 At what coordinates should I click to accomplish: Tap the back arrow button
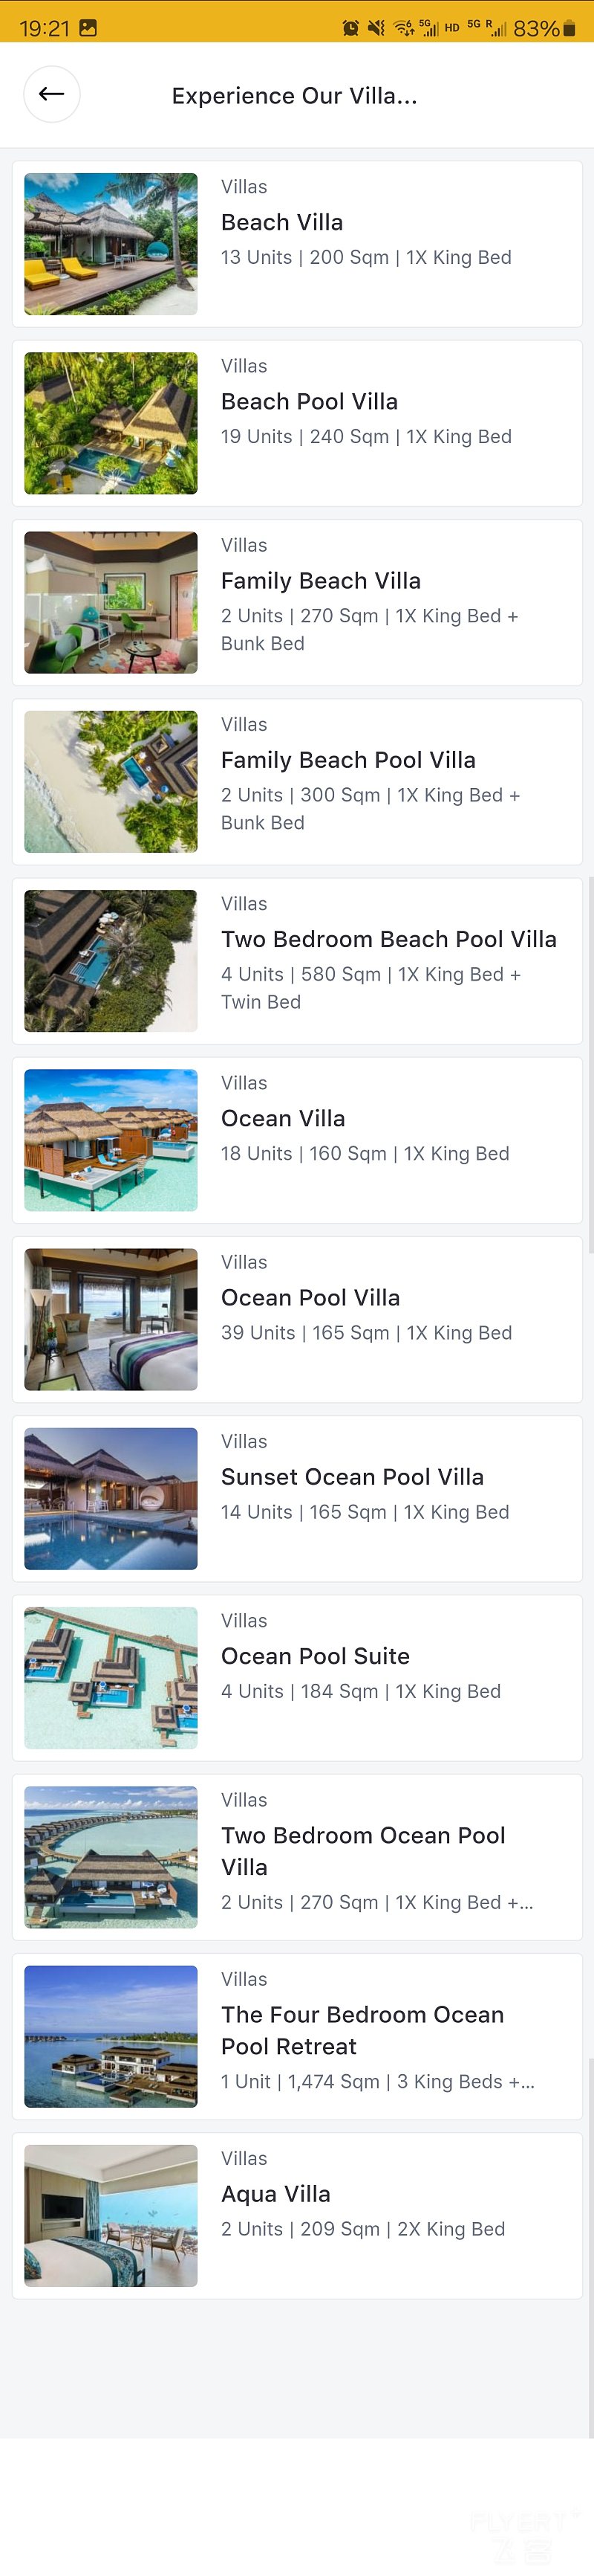pos(52,94)
